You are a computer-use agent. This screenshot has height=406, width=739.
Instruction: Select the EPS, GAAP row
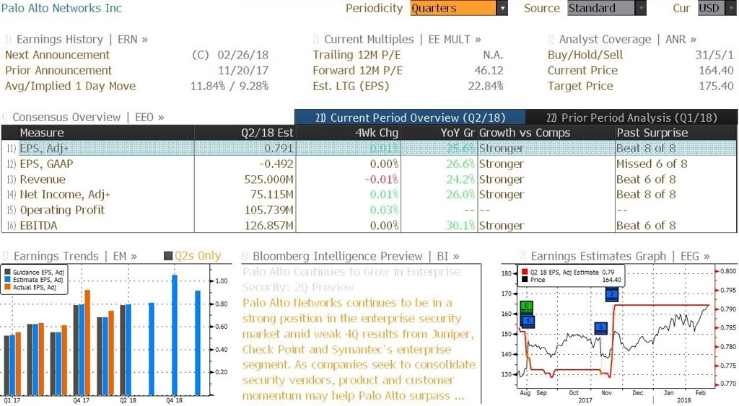(x=369, y=164)
